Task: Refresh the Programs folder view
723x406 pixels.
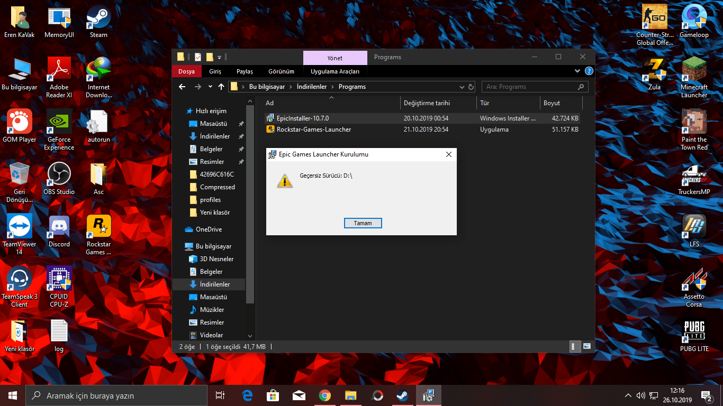Action: [x=471, y=87]
